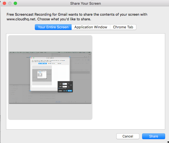Click the blue Share button

pos(153,136)
